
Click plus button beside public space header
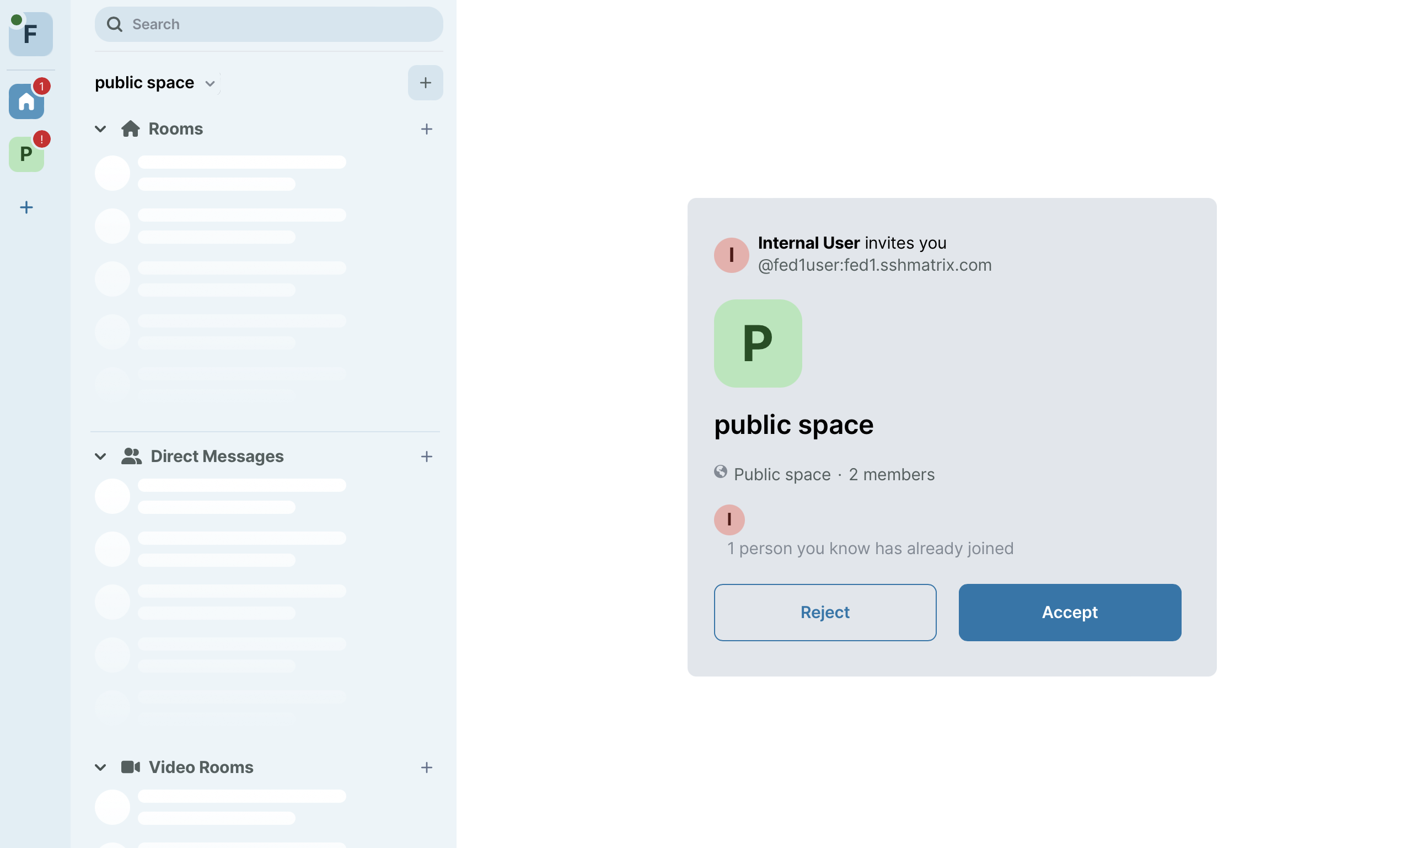click(x=425, y=83)
